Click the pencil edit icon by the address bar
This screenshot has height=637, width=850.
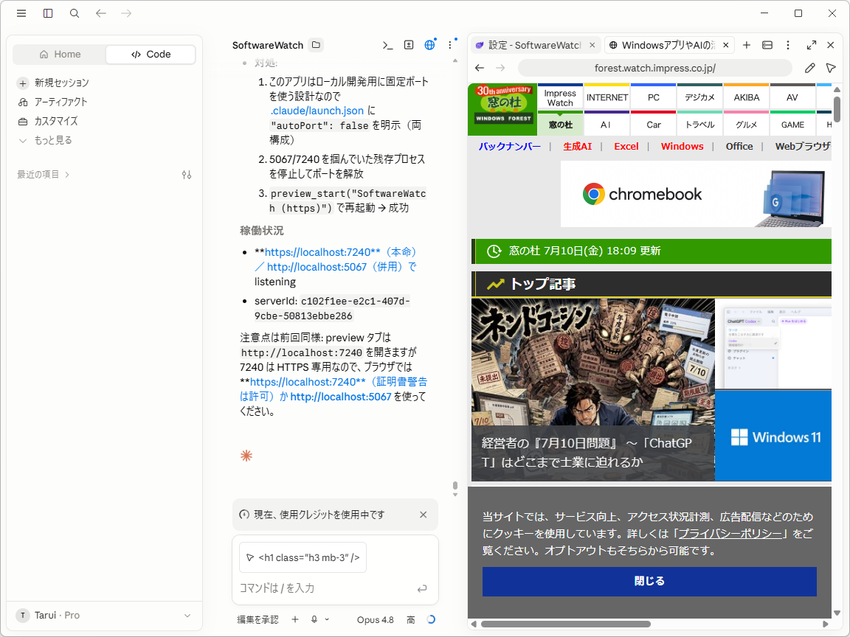click(809, 68)
